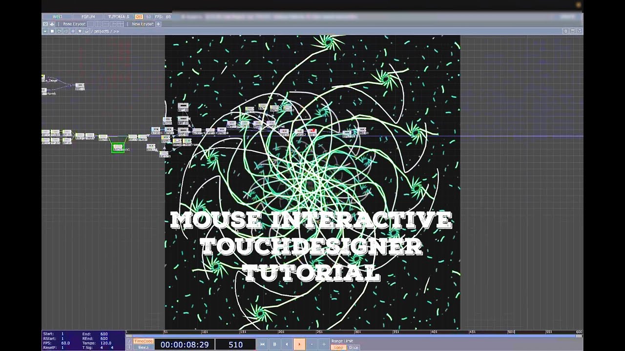The image size is (625, 351).
Task: Play timeline forward
Action: point(299,344)
